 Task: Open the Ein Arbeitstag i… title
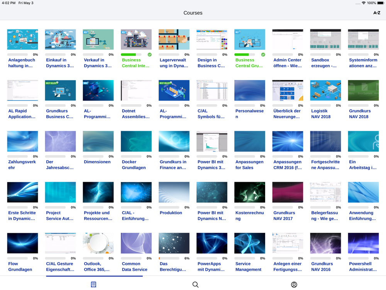[362, 165]
